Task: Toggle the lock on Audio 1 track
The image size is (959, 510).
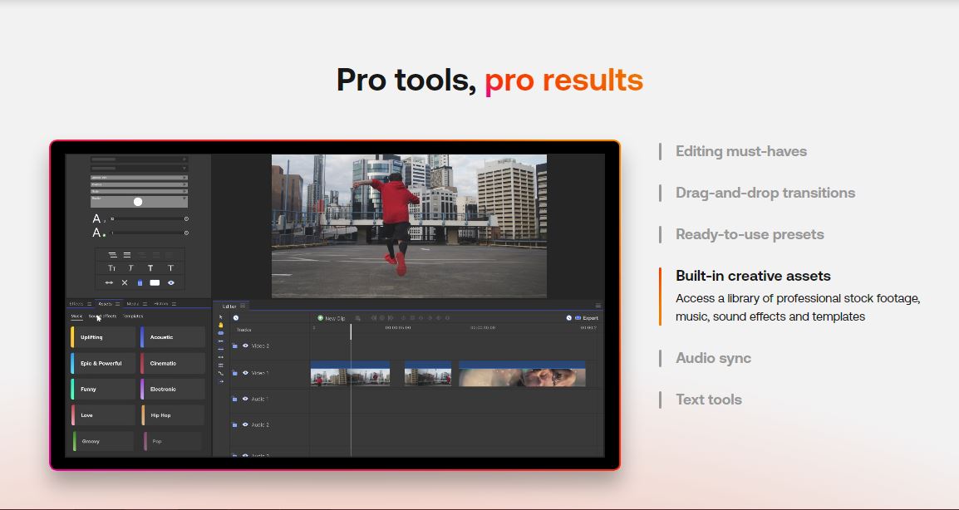Action: tap(235, 399)
